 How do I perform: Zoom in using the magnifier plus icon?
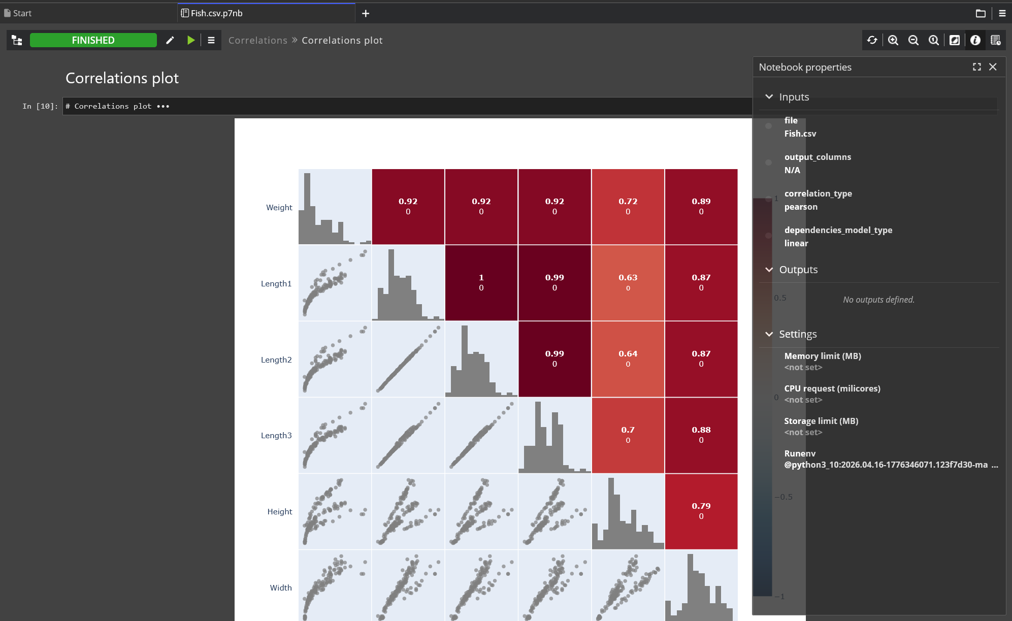point(893,40)
